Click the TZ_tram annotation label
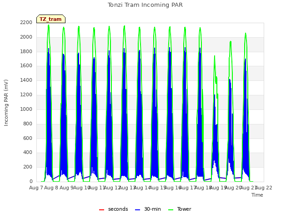Image resolution: width=291 pixels, height=218 pixels. point(50,19)
